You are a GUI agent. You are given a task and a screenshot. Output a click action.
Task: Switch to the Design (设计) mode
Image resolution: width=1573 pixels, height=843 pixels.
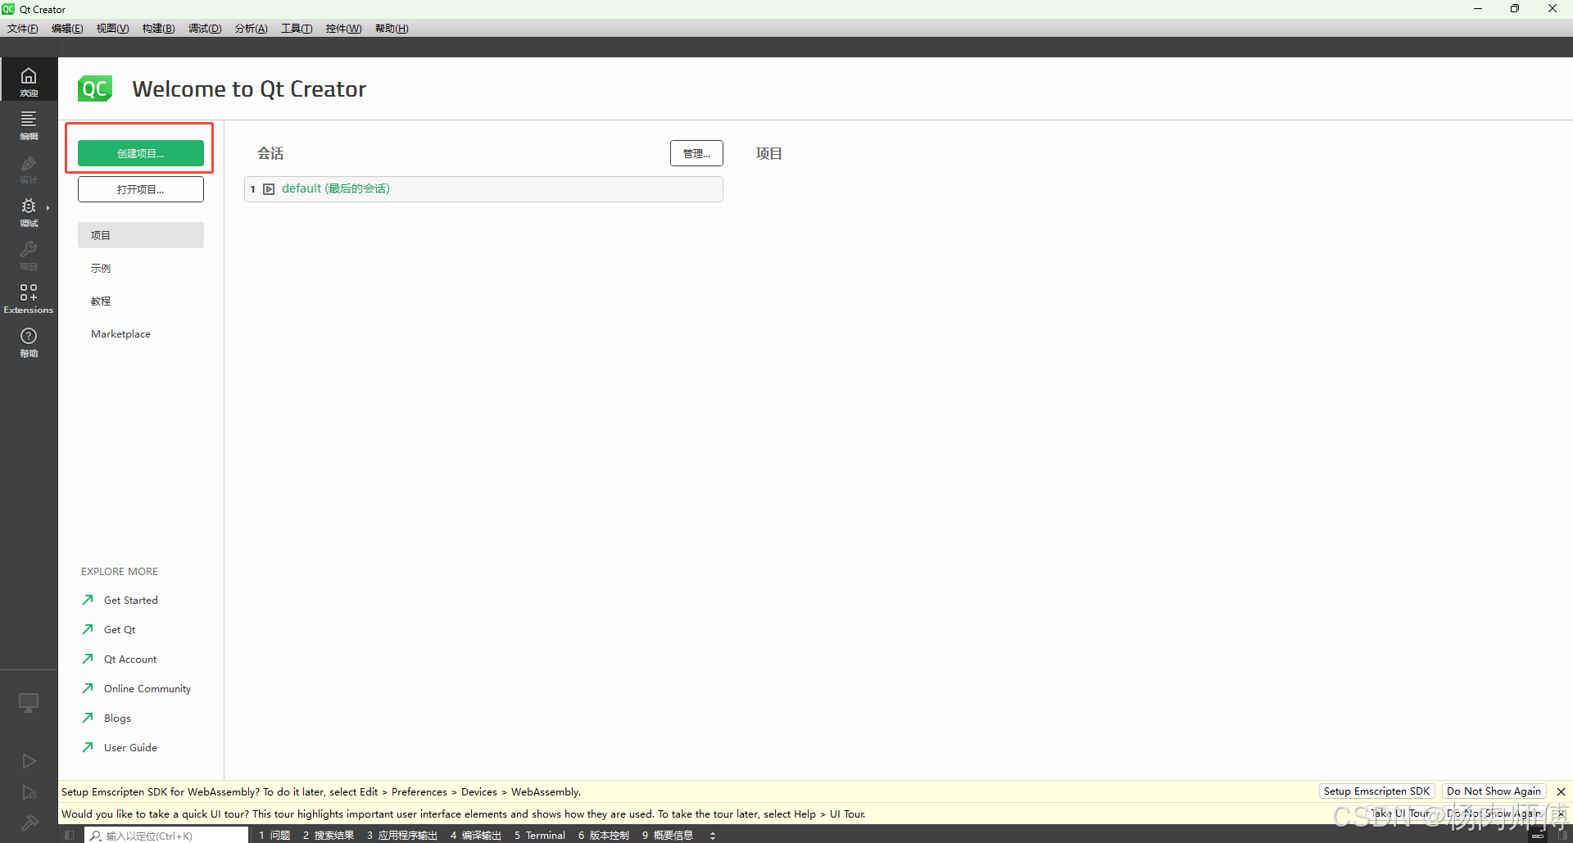pyautogui.click(x=29, y=168)
